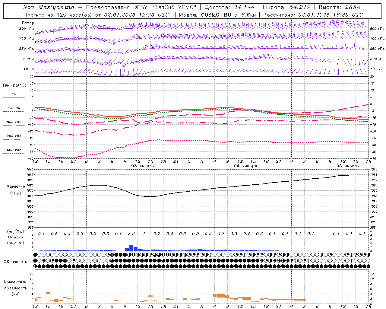Click the '(мм/1ч.)' precipitation unit label
This screenshot has width=386, height=309.
tap(16, 243)
